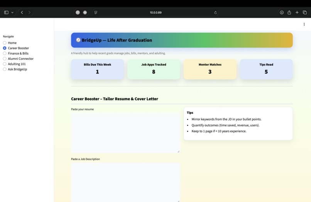Select the Home radio option
Viewport: 311px width, 202px height.
[10, 43]
